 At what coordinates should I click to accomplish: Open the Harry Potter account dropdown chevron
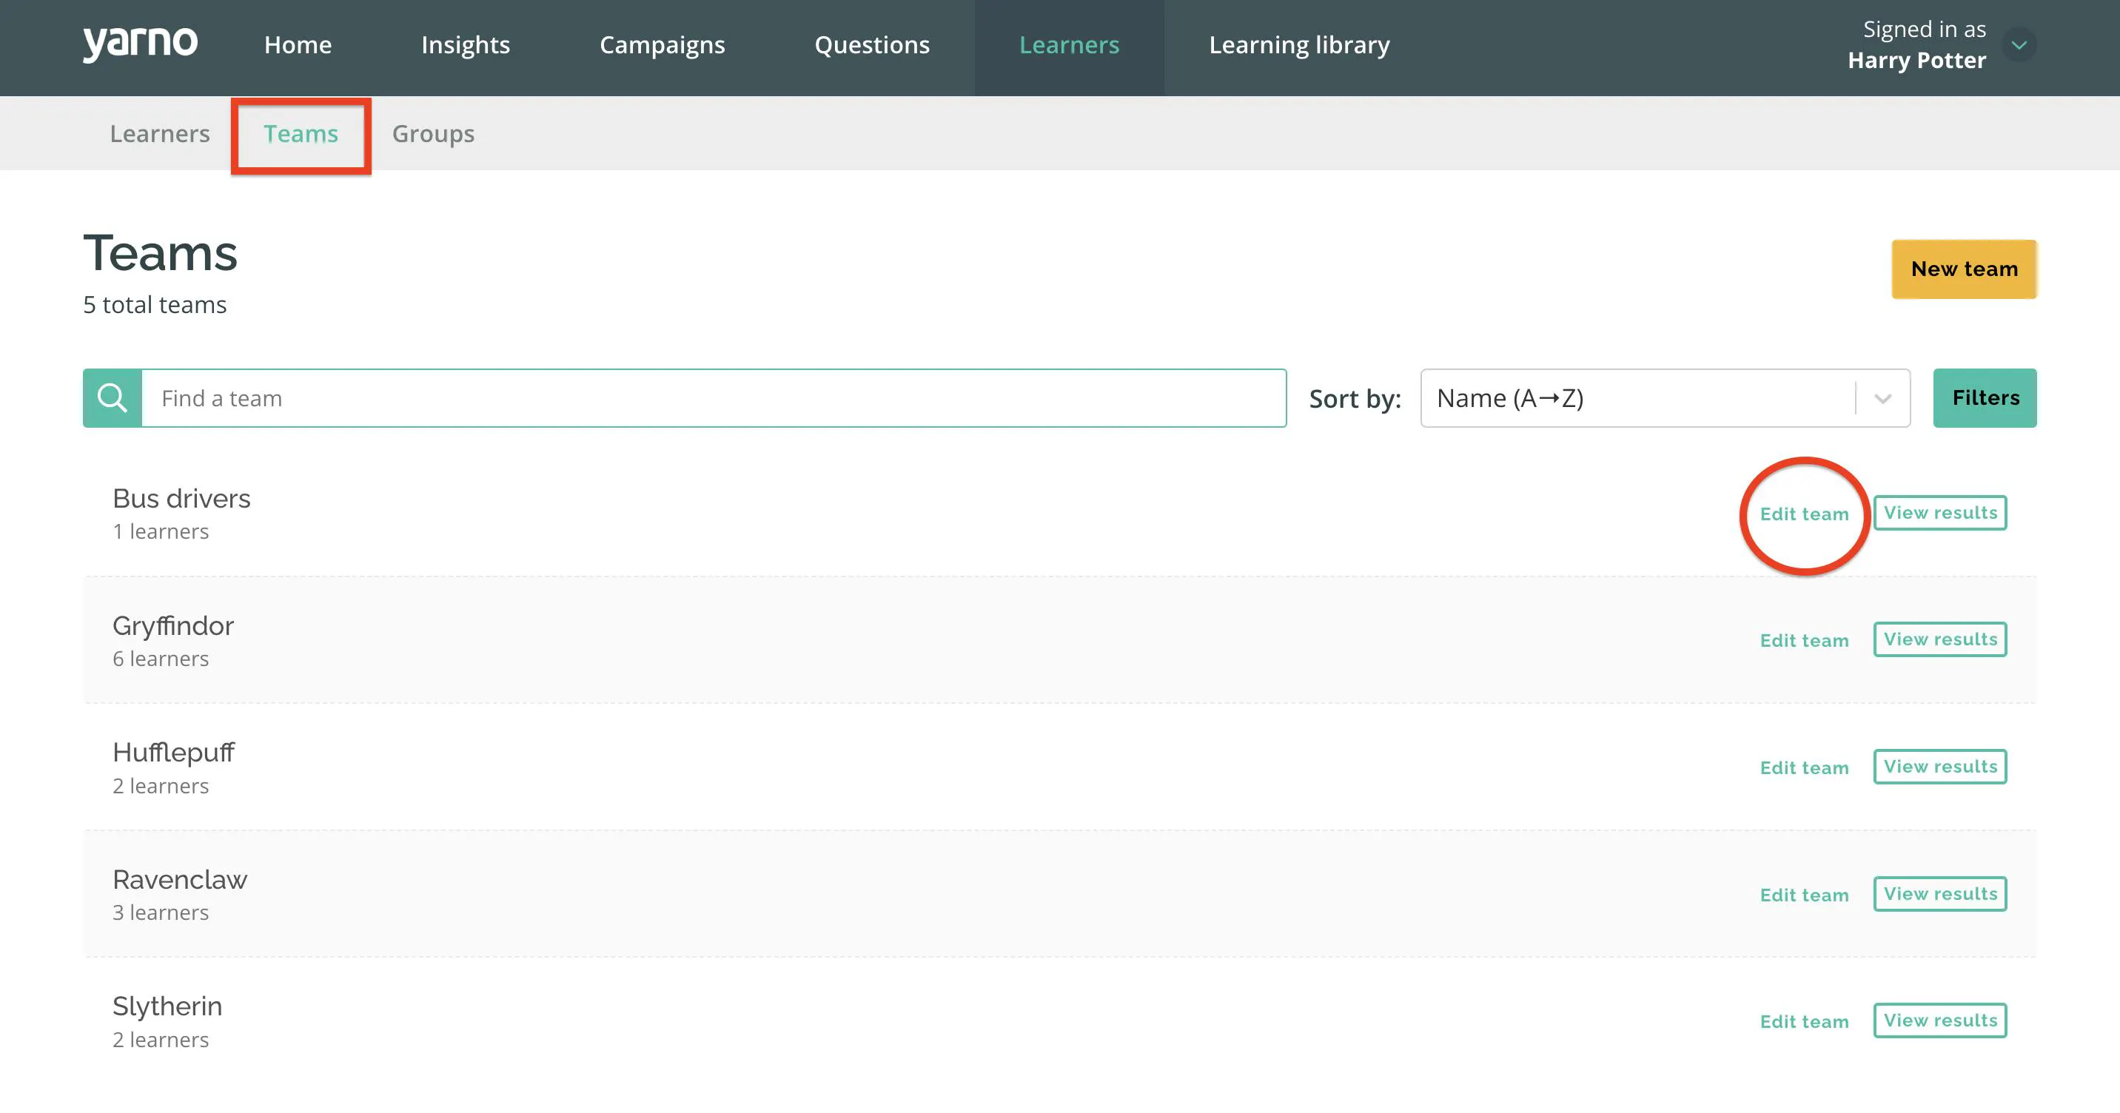pyautogui.click(x=2019, y=44)
